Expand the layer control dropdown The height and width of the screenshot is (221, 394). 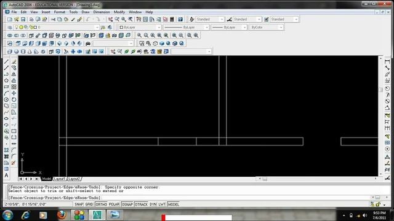97,27
